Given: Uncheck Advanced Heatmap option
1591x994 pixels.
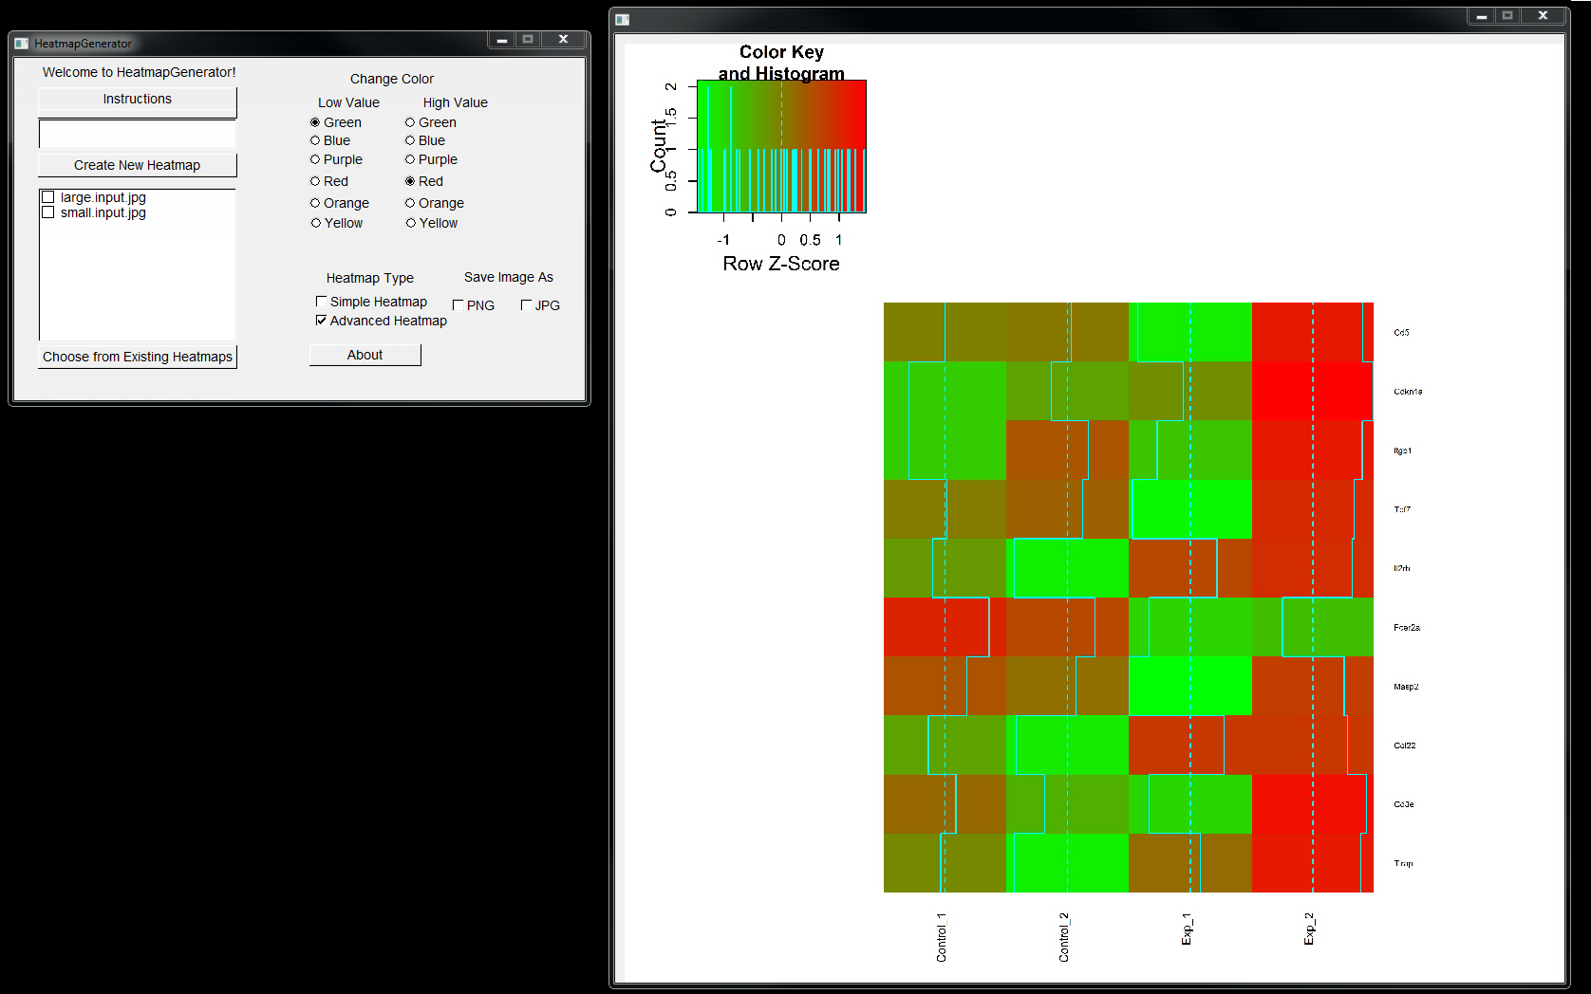Looking at the screenshot, I should click(x=321, y=321).
